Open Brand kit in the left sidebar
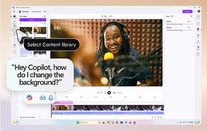This screenshot has height=131, width=207. coord(14,51)
